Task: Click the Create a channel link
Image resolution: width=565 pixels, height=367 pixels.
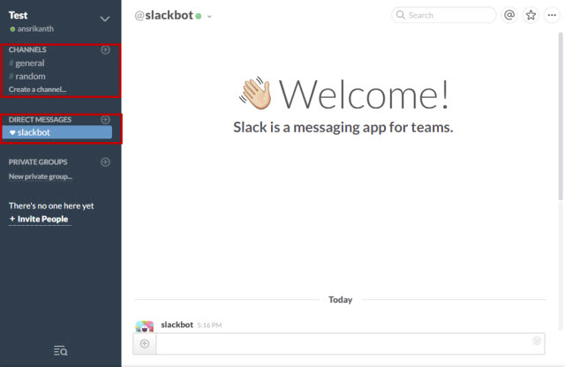Action: pyautogui.click(x=37, y=89)
